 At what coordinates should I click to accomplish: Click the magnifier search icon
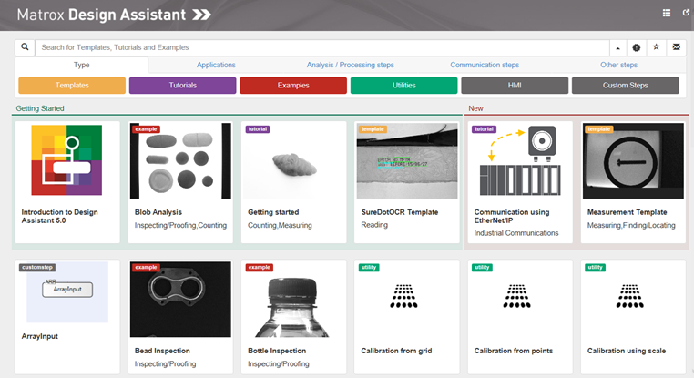26,47
